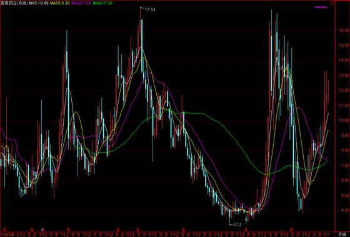The width and height of the screenshot is (350, 237).
Task: Click the 16.00 price axis label
Action: pos(343,31)
